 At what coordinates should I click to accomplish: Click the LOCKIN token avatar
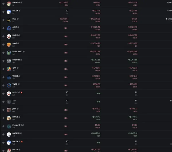tap(9, 135)
